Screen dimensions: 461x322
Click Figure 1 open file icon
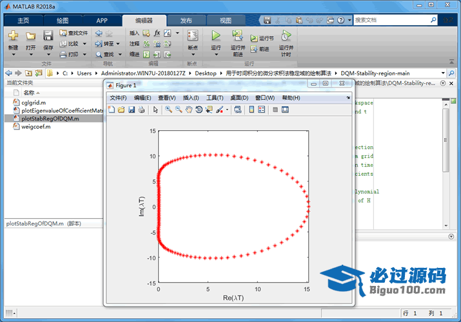[x=121, y=109]
